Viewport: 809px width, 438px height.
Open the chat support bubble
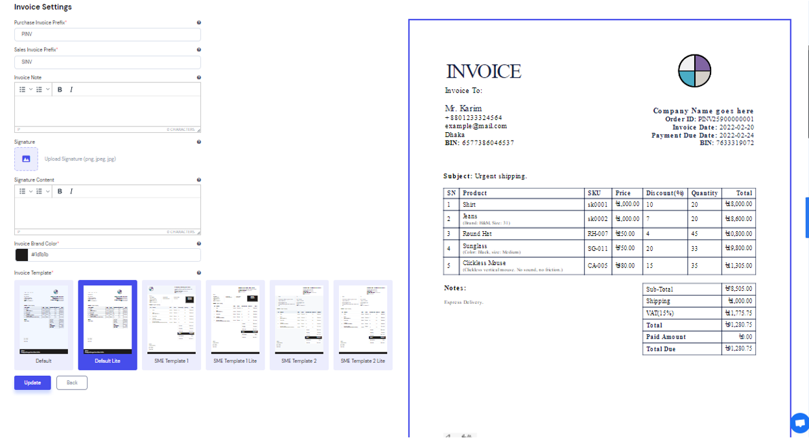799,423
